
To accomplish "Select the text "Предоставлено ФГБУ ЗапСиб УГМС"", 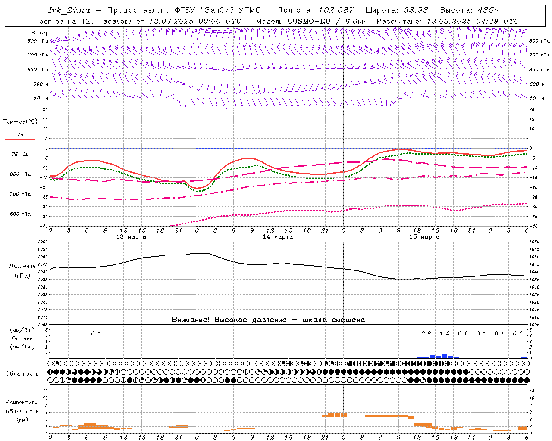I will [x=186, y=10].
